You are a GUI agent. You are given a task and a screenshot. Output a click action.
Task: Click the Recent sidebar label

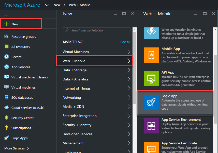[x=16, y=57]
